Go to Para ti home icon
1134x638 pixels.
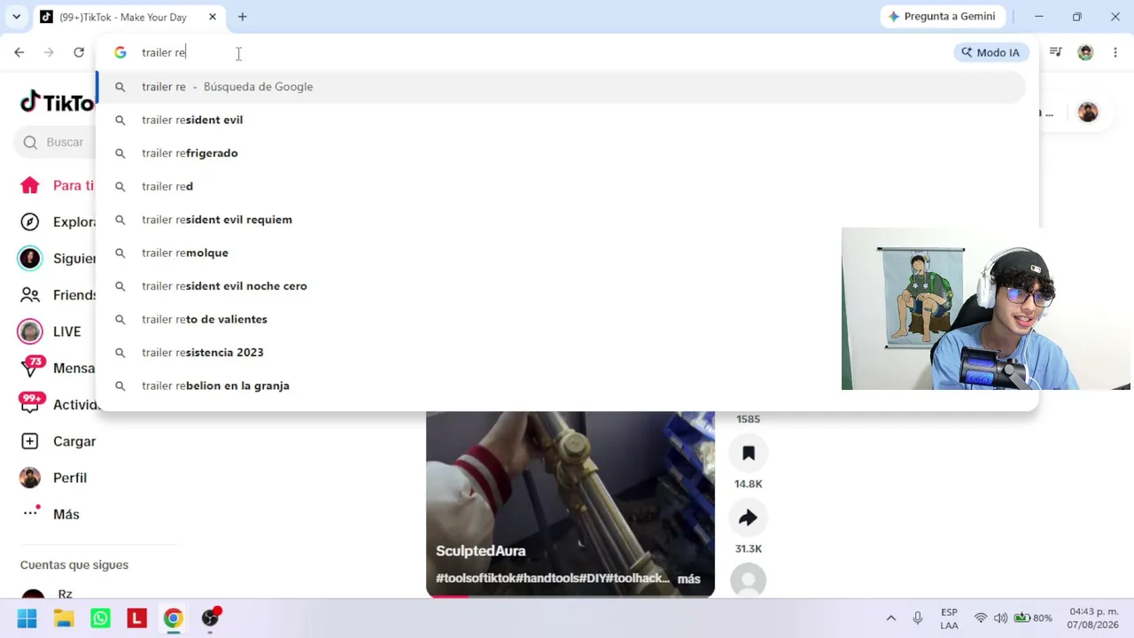pyautogui.click(x=30, y=185)
